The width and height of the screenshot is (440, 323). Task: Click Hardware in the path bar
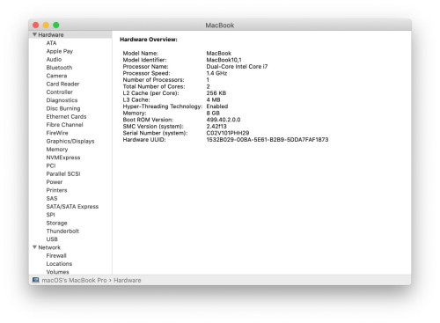point(128,280)
